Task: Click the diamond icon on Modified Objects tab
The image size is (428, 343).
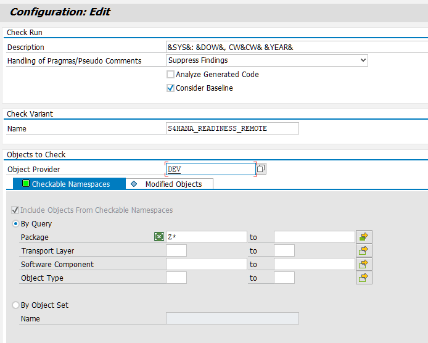Action: [134, 184]
